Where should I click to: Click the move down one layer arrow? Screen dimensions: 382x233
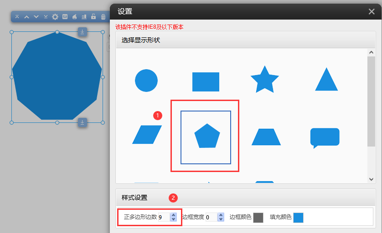pos(36,17)
